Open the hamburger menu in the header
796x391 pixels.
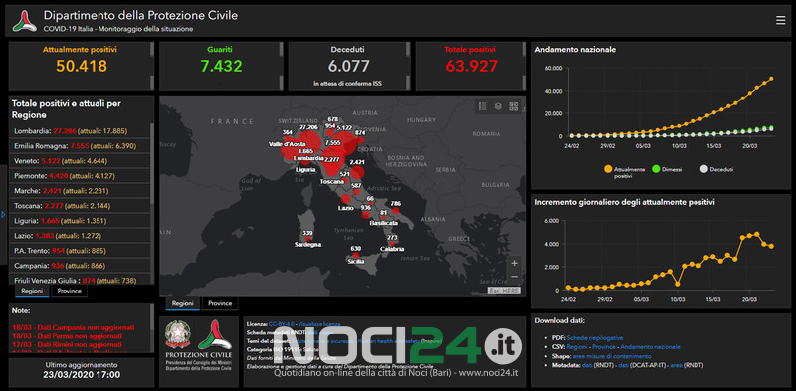point(780,20)
